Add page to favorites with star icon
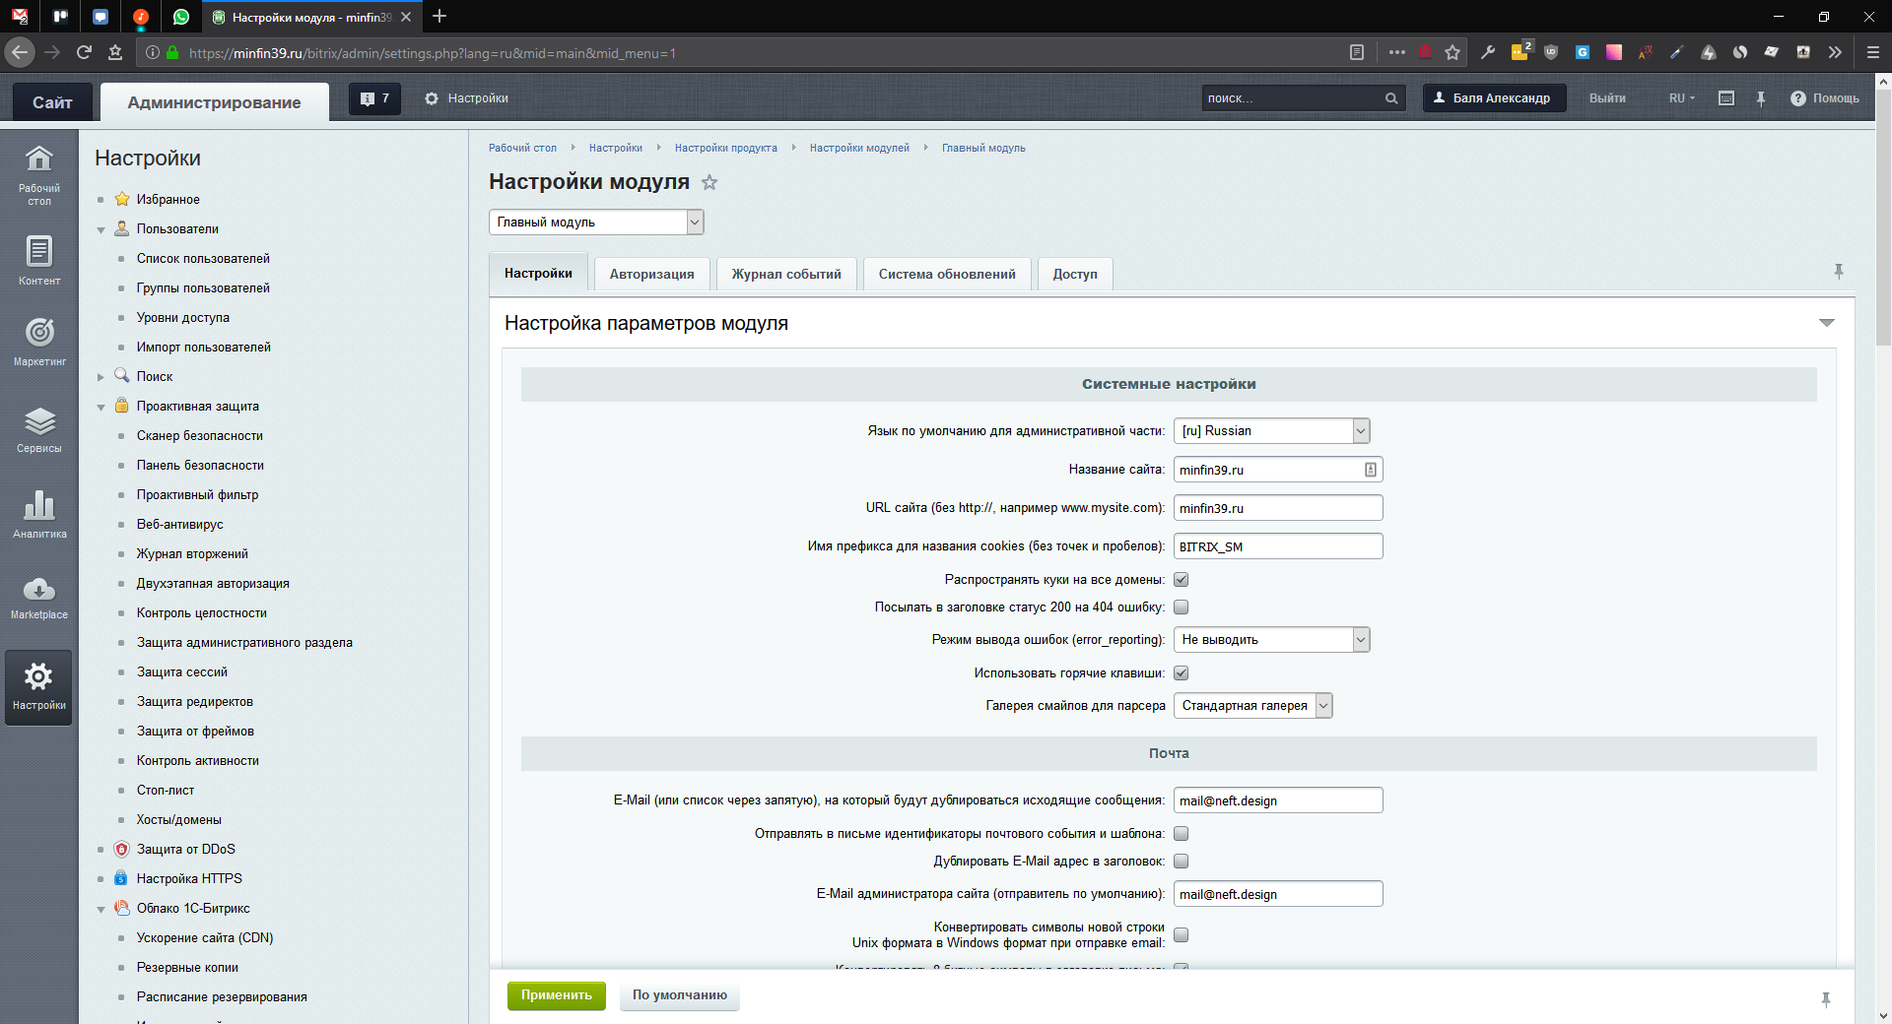The height and width of the screenshot is (1024, 1892). [x=709, y=182]
